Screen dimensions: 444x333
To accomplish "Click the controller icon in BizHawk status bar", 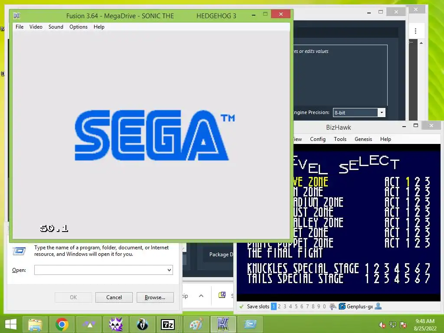I will [x=333, y=307].
